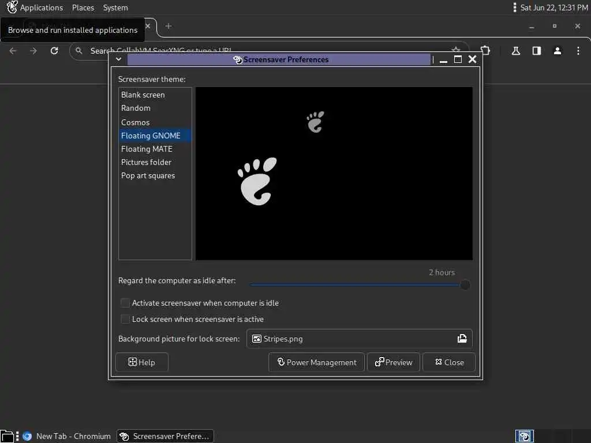Open the System menu

point(115,7)
